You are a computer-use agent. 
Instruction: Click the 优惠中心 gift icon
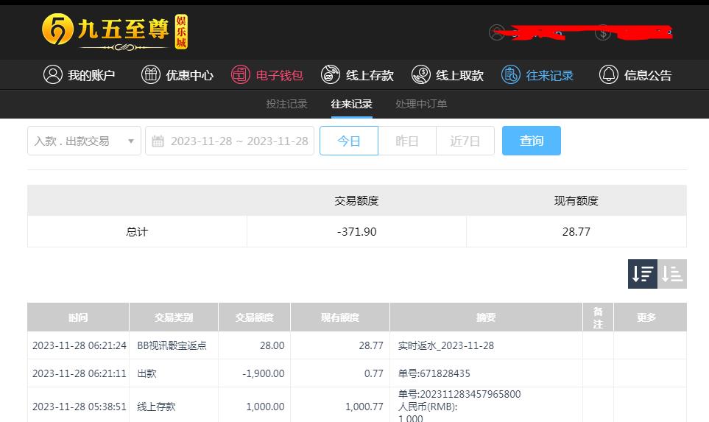click(151, 74)
